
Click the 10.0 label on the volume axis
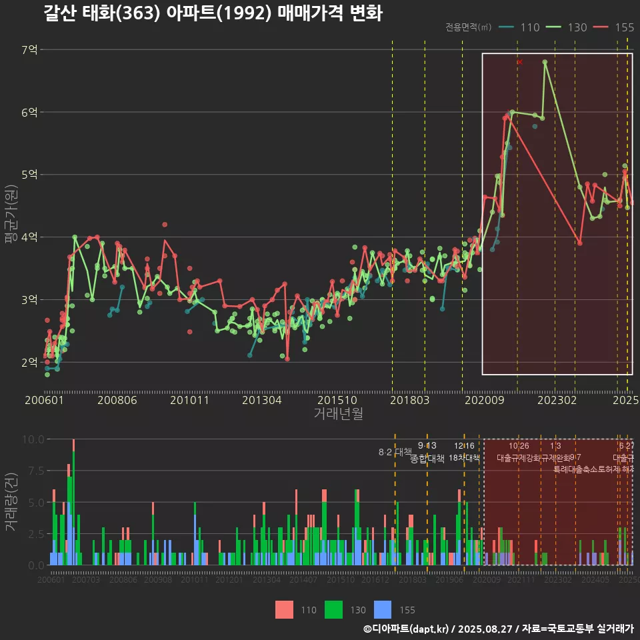click(33, 439)
